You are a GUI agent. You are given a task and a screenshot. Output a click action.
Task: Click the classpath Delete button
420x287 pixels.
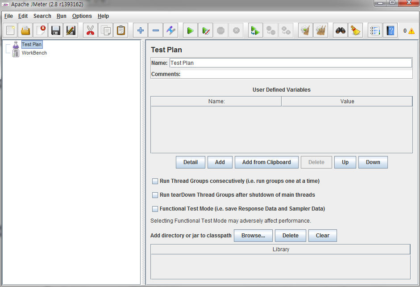tap(291, 236)
